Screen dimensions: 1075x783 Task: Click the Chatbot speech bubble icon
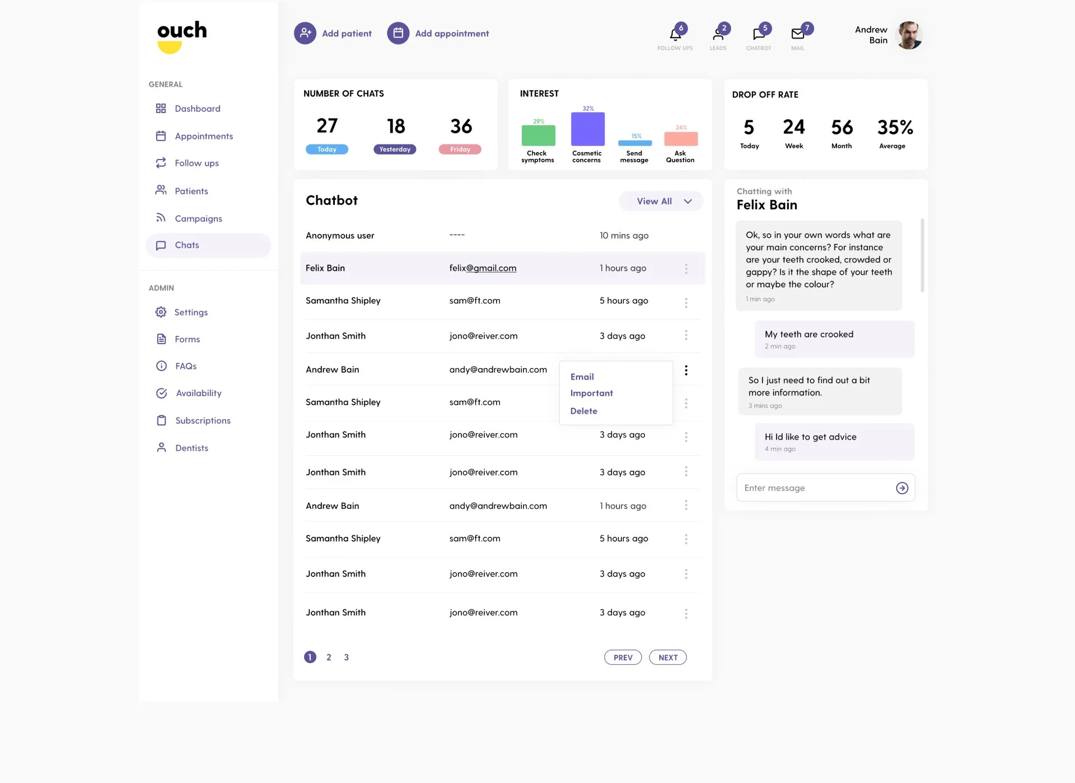(x=759, y=35)
